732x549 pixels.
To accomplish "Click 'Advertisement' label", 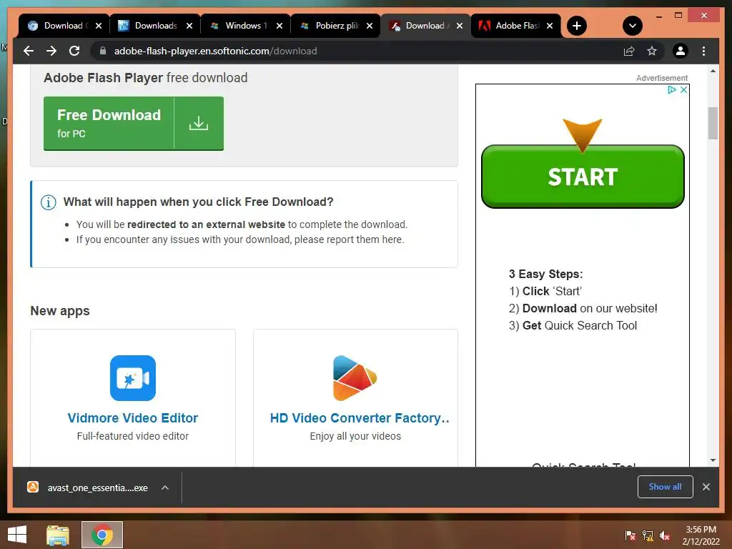I will tap(662, 78).
